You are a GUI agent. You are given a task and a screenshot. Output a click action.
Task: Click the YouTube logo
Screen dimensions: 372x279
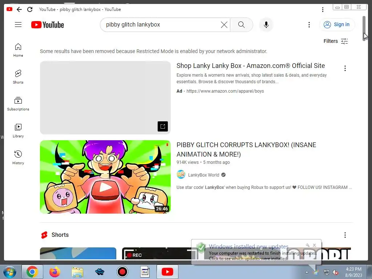[48, 25]
